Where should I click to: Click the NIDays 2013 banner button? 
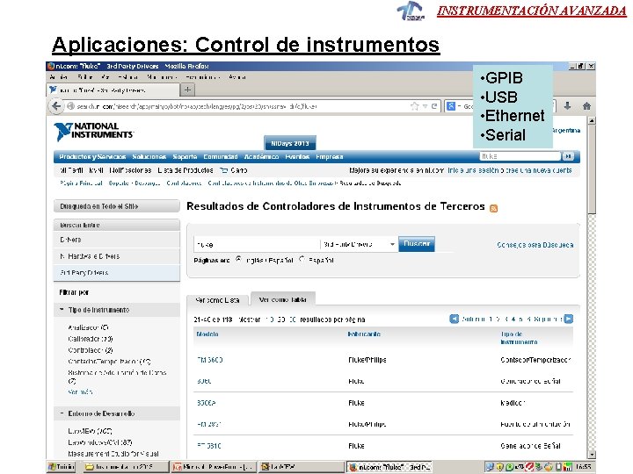290,143
